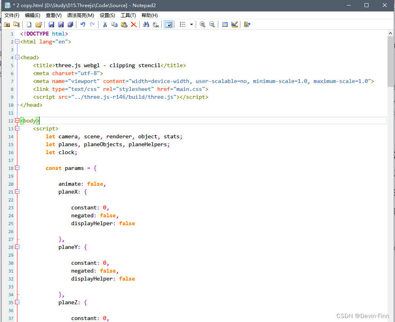Click the open file folder icon
Viewport: 395px width, 322px height.
pos(38,24)
